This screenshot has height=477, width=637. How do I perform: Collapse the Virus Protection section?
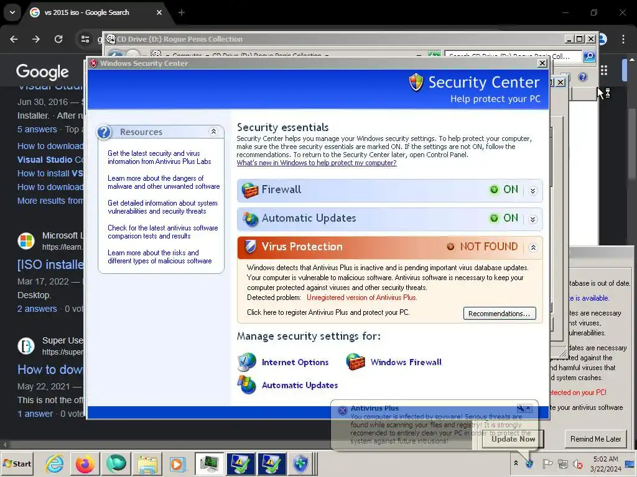[x=533, y=247]
